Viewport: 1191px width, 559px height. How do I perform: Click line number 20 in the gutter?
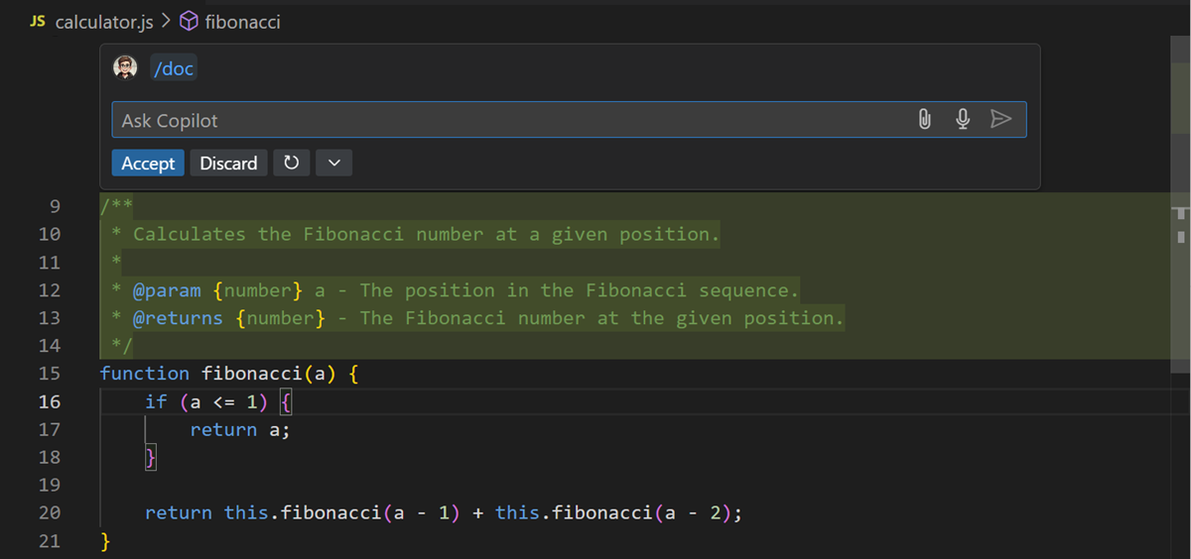49,512
